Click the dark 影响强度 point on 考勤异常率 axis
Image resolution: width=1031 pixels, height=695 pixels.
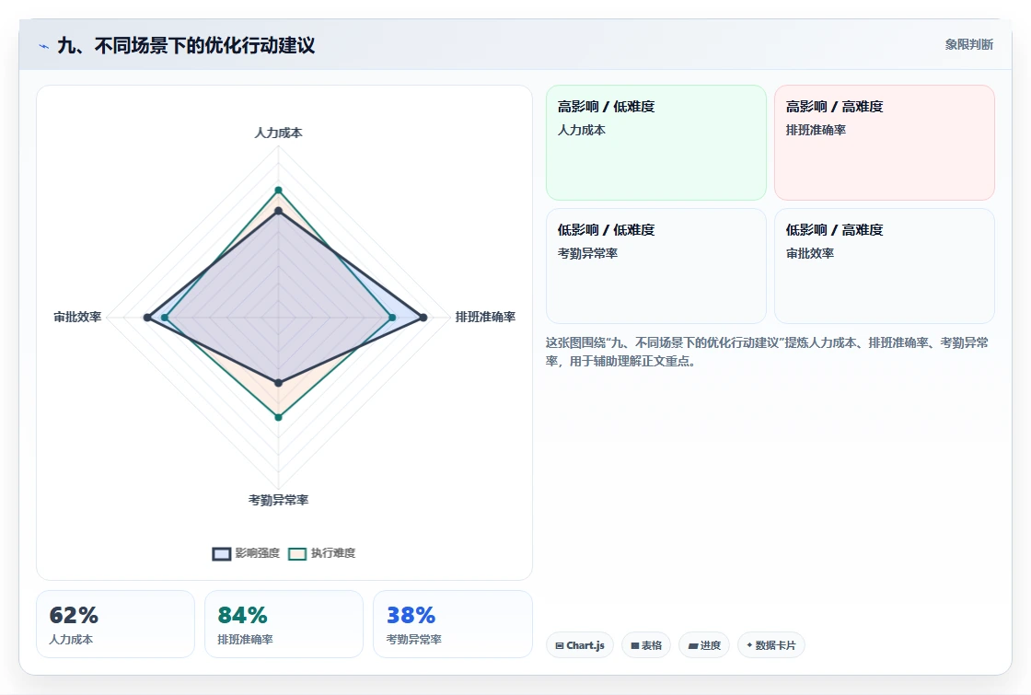click(278, 383)
